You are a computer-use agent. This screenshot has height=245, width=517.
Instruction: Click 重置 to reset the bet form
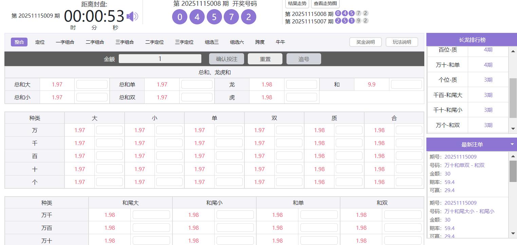point(265,58)
